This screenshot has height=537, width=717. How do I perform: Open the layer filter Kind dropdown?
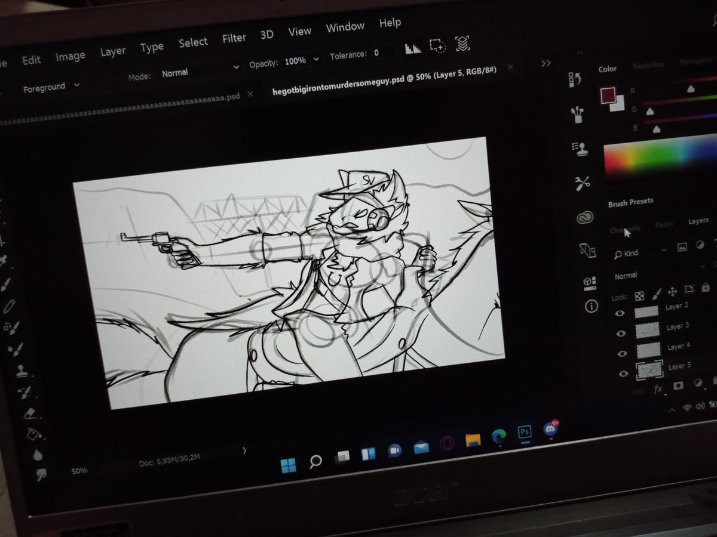coord(639,252)
